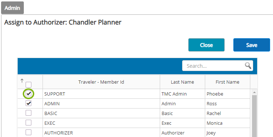
Task: Click the sort arrow in header column
Action: click(x=22, y=81)
